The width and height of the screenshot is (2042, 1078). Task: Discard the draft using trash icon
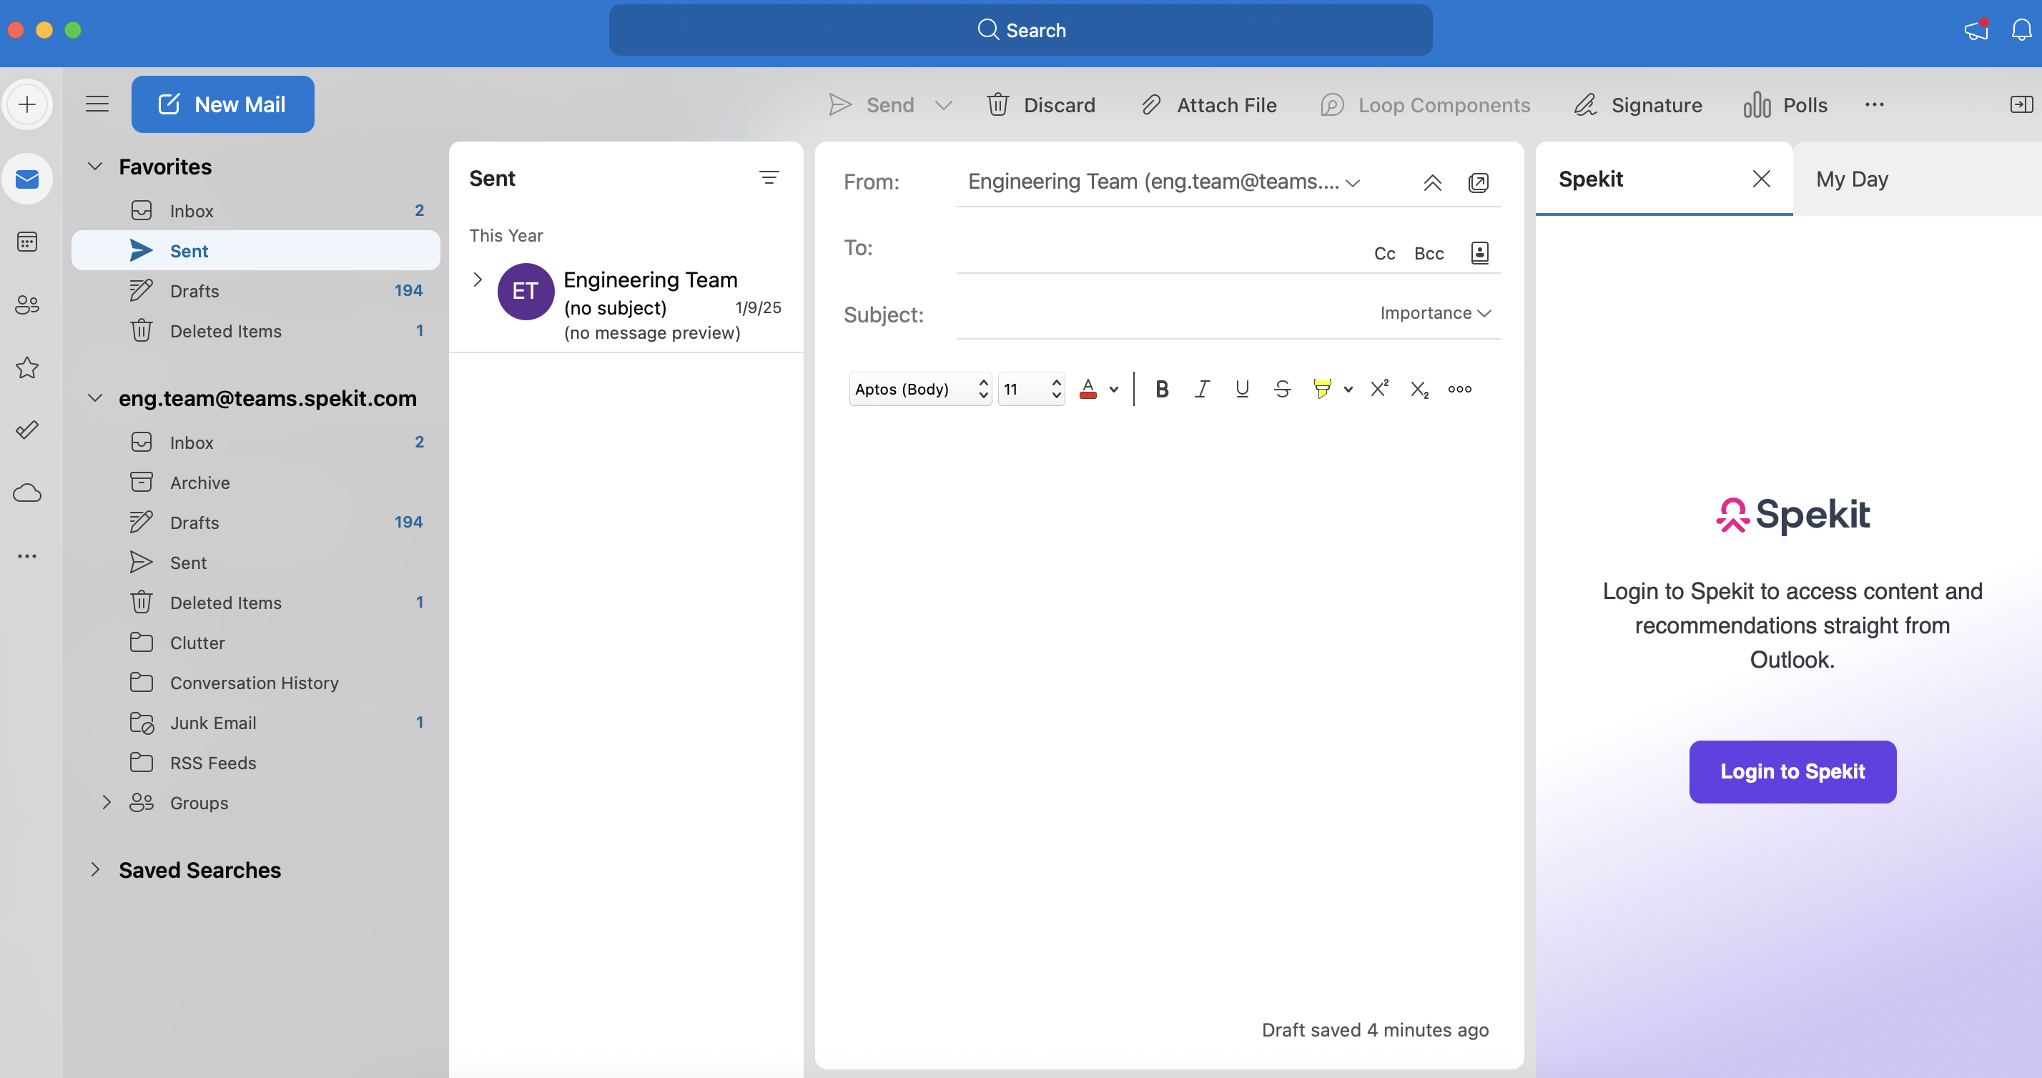pyautogui.click(x=997, y=104)
